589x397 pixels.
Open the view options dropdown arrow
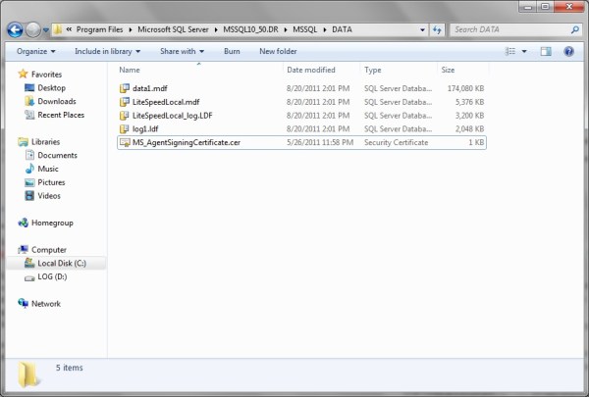coord(526,51)
